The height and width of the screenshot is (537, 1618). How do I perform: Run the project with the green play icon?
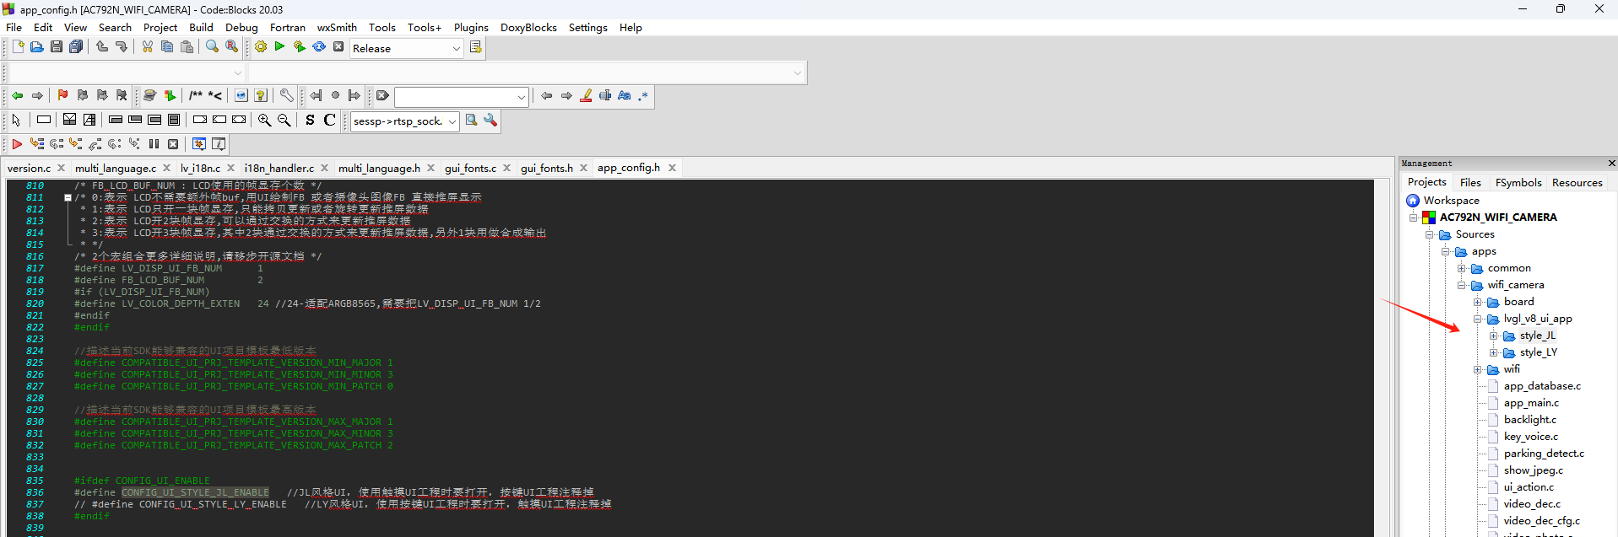tap(280, 47)
